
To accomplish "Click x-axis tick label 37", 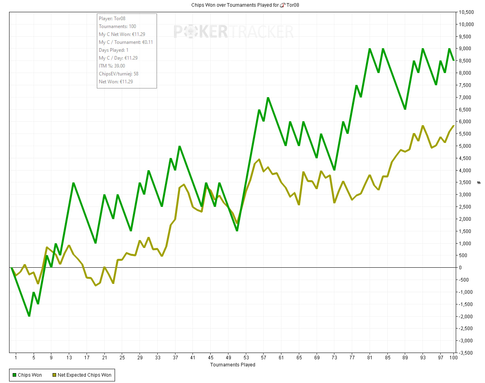I will 175,357.
